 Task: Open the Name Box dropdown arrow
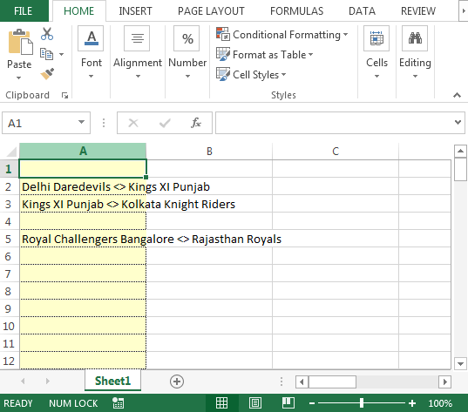click(81, 122)
